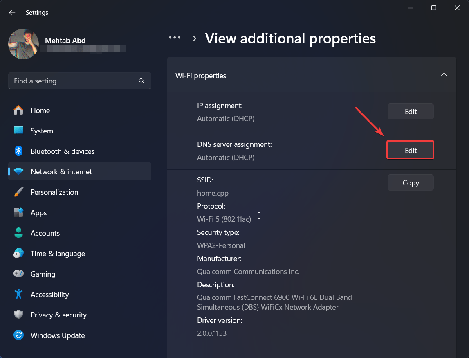Open Network & internet from navigation pane
The image size is (469, 358).
(x=79, y=171)
